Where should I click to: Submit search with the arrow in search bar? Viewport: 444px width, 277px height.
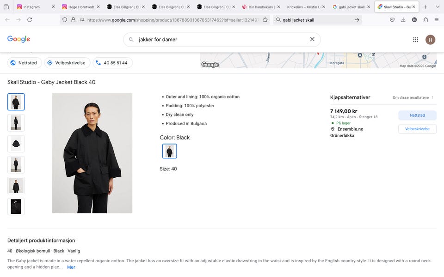coord(357,20)
